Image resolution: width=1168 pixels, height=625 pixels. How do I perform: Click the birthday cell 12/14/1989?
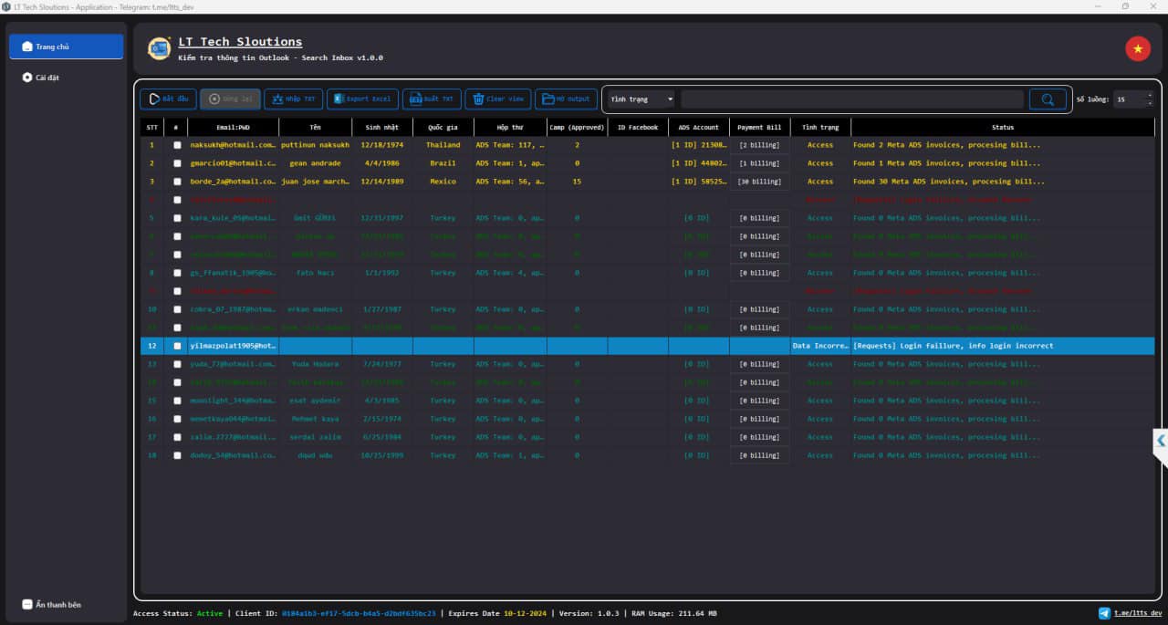381,182
